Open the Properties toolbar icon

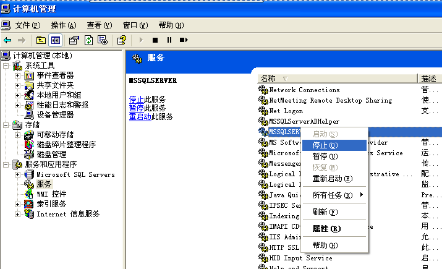74,40
